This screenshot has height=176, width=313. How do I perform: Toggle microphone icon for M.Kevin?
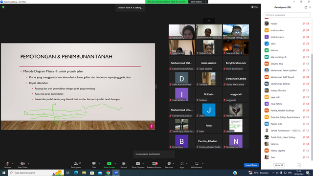coord(304,50)
